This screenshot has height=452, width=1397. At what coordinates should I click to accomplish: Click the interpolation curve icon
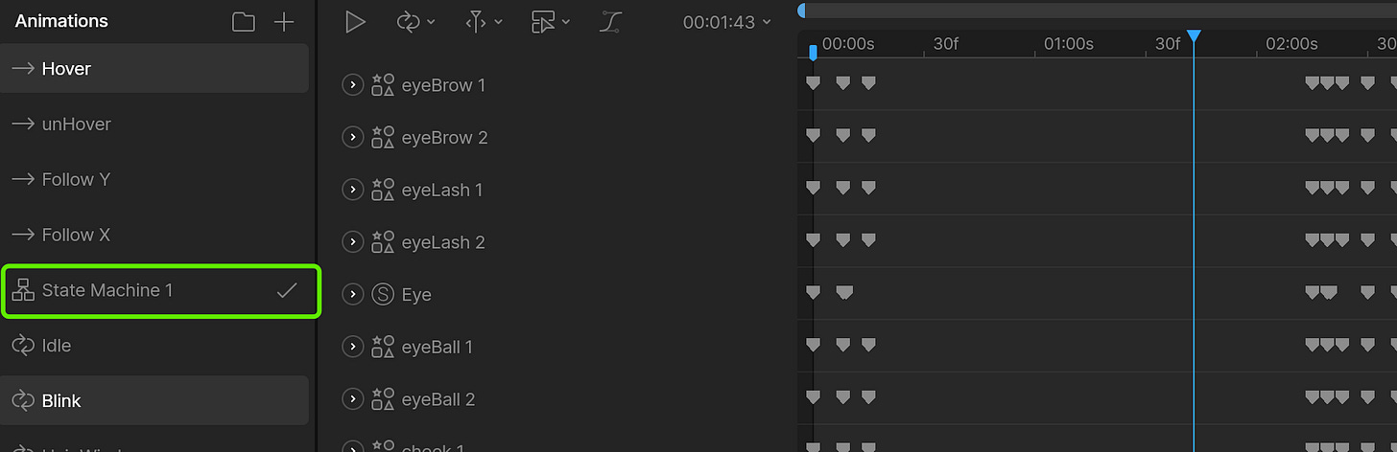pyautogui.click(x=610, y=22)
